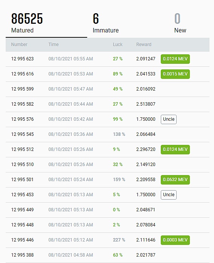Screen dimensions: 214x263
Task: Click the Number column header
Action: pos(19,45)
